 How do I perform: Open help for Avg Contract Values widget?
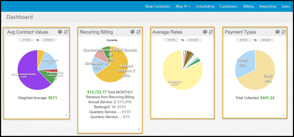click(66, 116)
